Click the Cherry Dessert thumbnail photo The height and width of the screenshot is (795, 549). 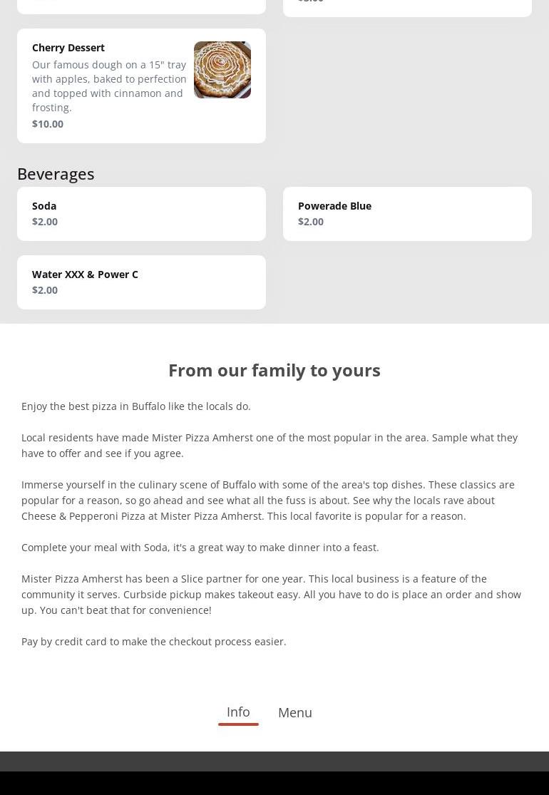click(x=222, y=70)
